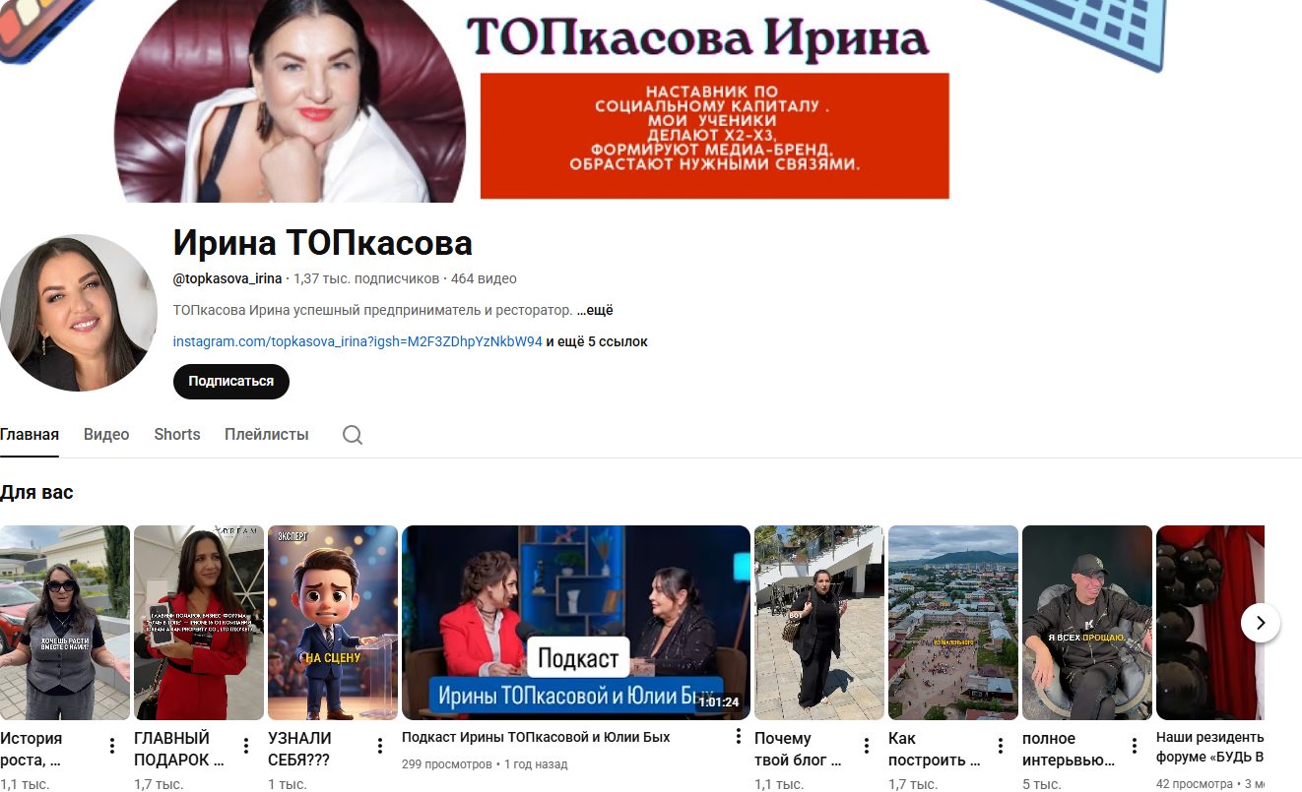Screen dimensions: 1302x792
Task: Click the "42 просмотра" view count
Action: click(1195, 784)
